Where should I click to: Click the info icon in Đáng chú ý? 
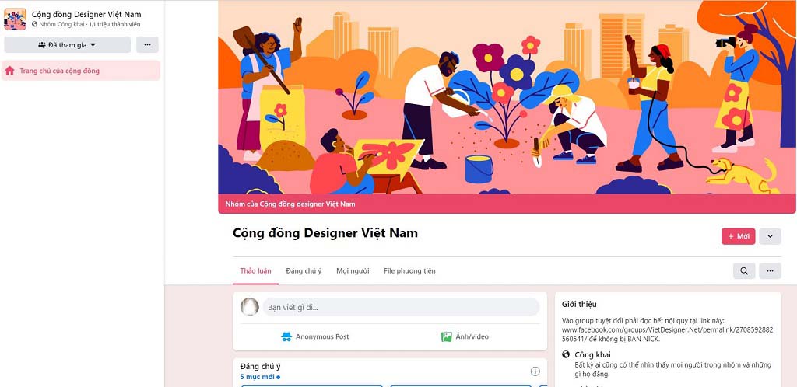pyautogui.click(x=535, y=371)
